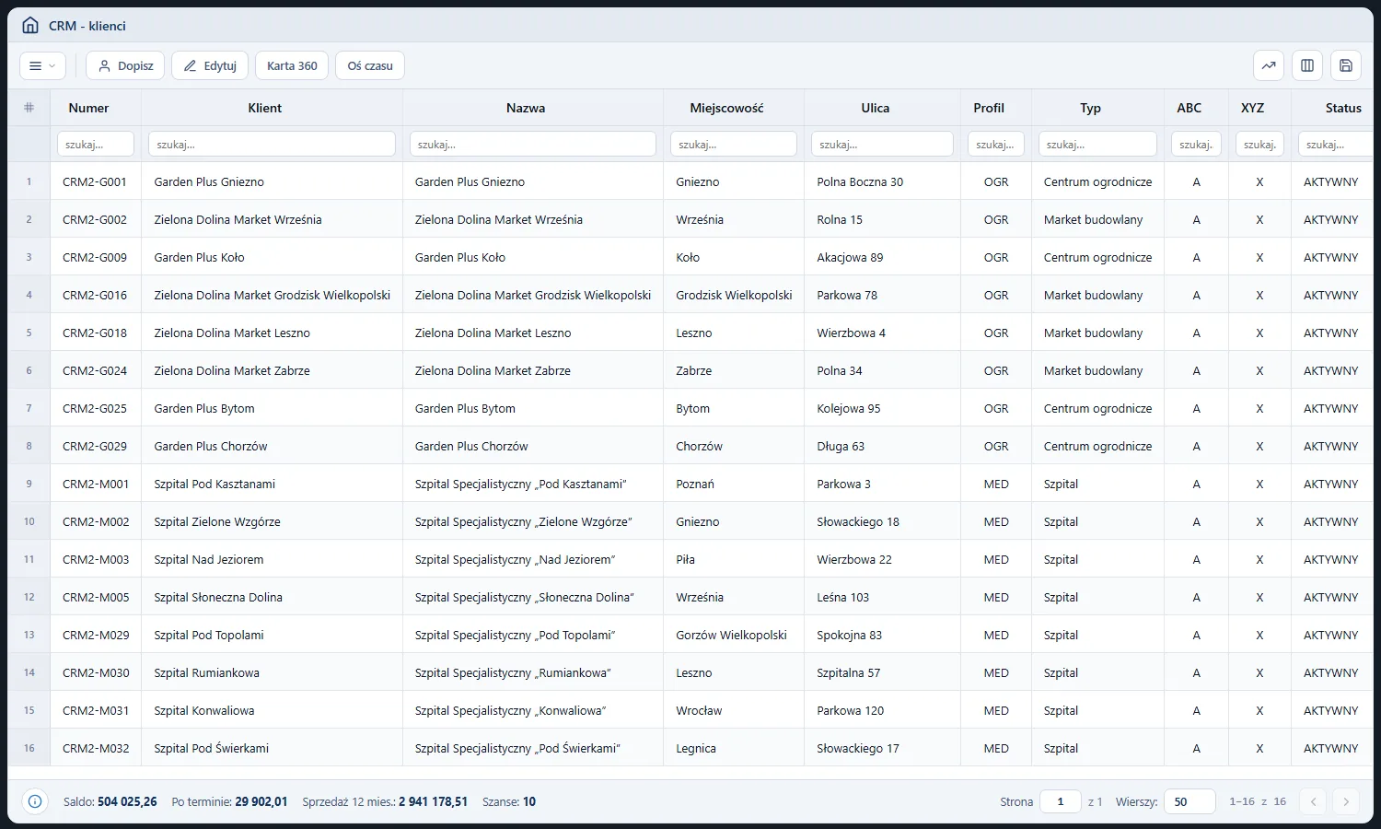Select client Zielona Dolina Market Leszno
Image resolution: width=1381 pixels, height=829 pixels.
[232, 333]
